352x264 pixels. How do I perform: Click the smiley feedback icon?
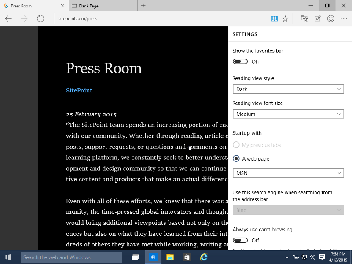click(x=330, y=18)
